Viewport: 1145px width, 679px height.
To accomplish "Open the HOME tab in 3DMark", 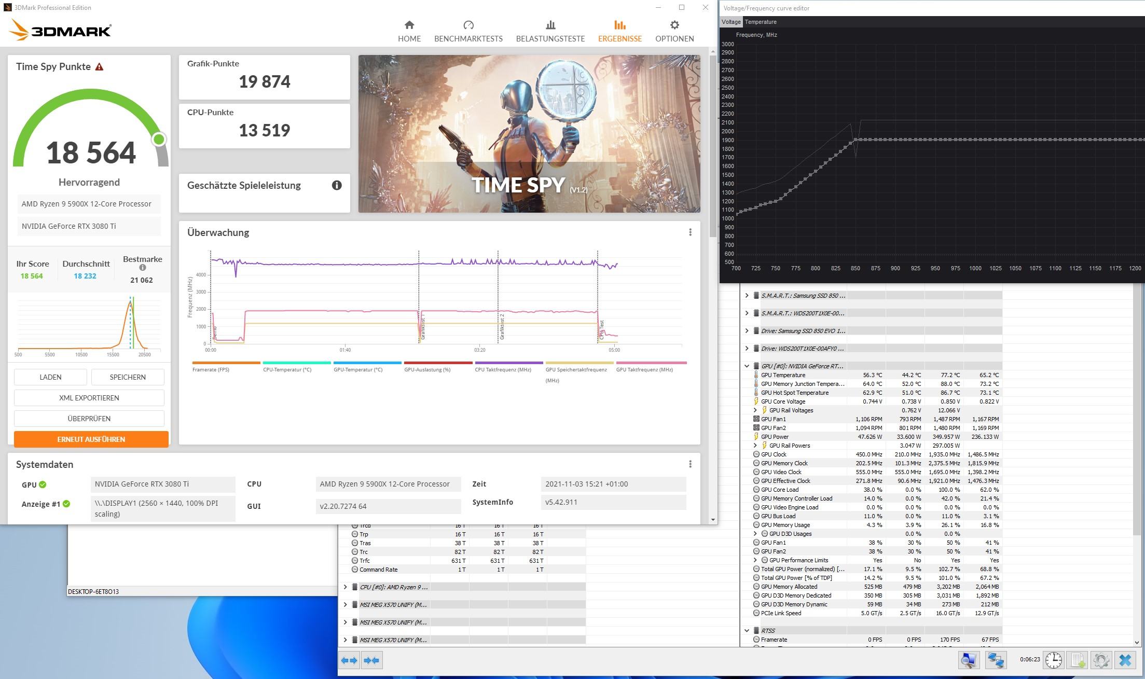I will (x=409, y=31).
